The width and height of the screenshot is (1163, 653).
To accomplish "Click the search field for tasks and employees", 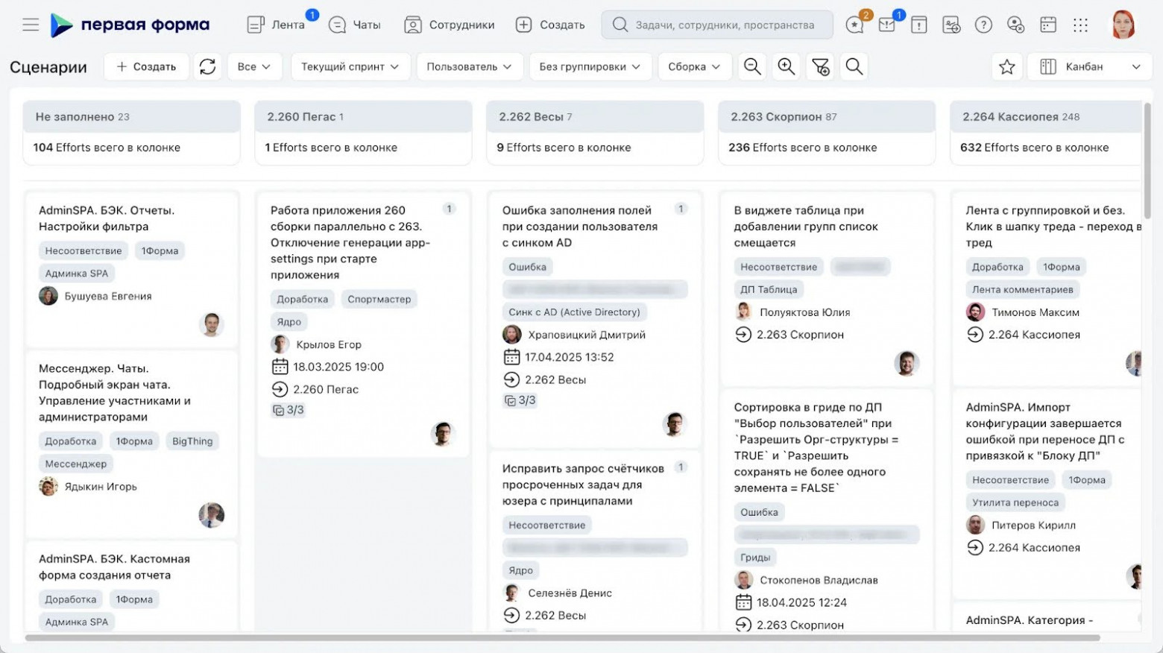I will (x=717, y=25).
